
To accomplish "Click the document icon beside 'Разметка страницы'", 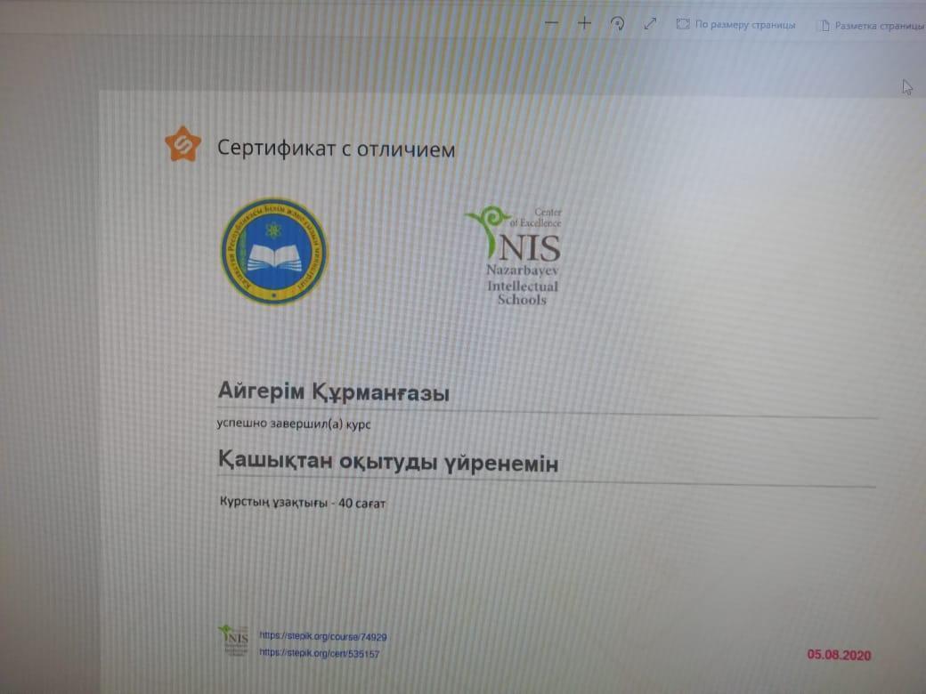I will click(x=823, y=26).
